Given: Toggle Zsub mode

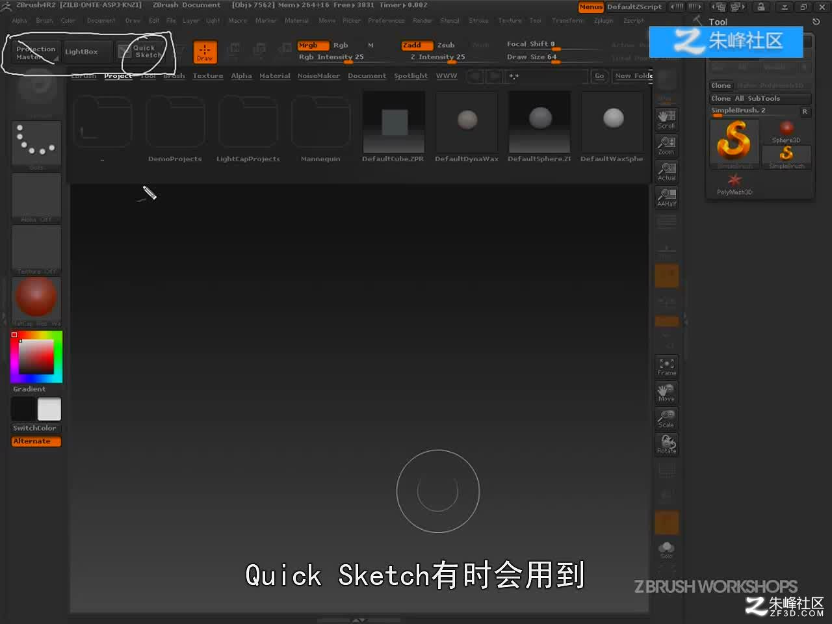Looking at the screenshot, I should [446, 45].
